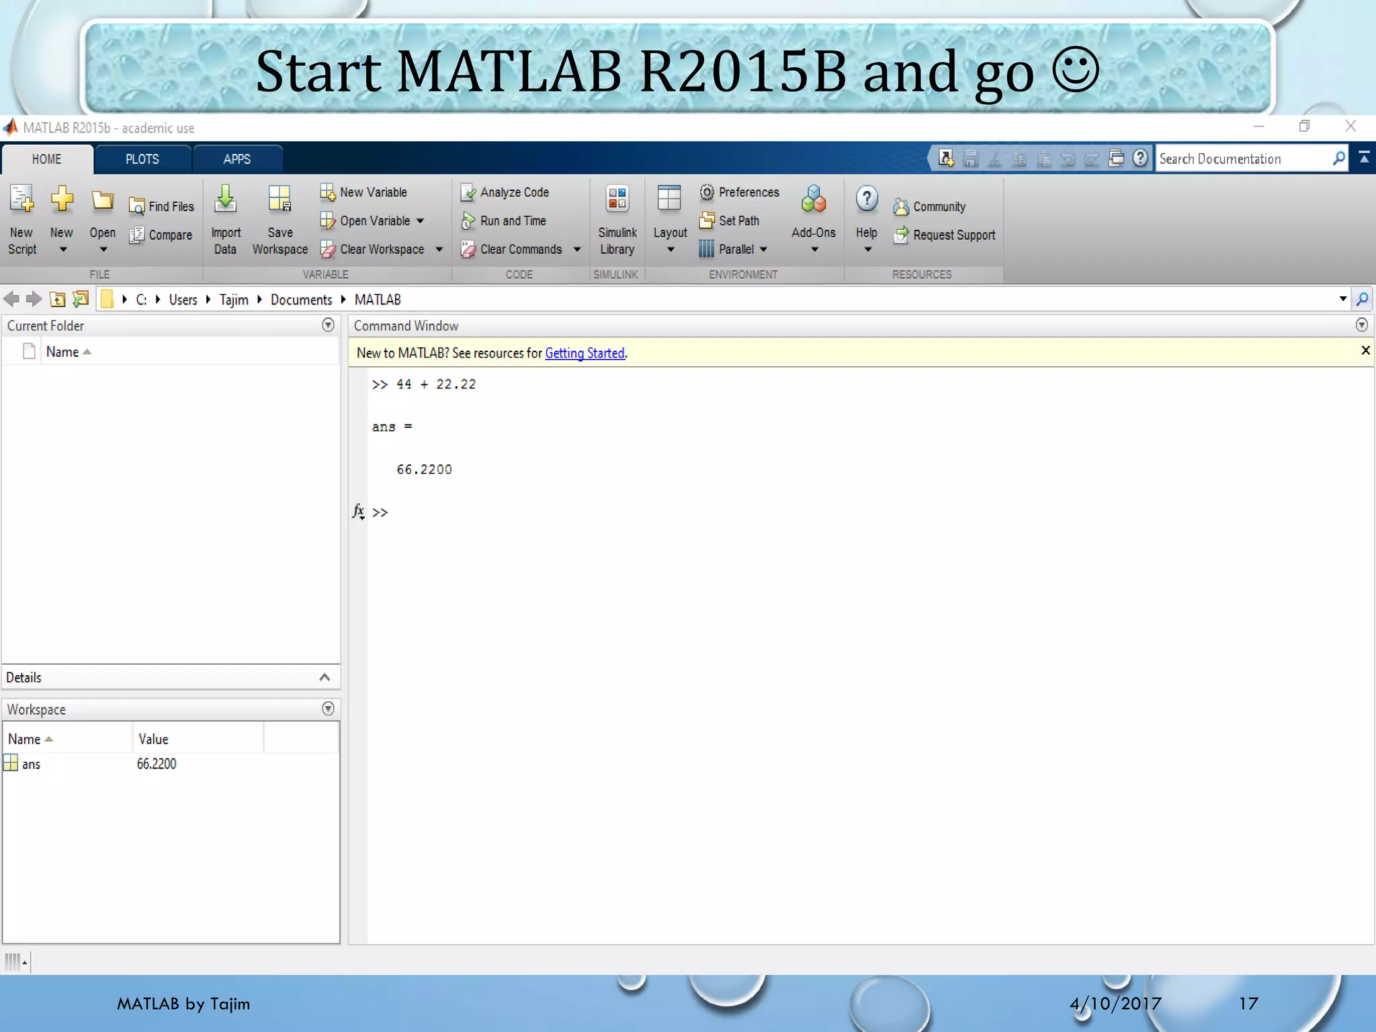Expand Open Variable dropdown
Image resolution: width=1376 pixels, height=1032 pixels.
(420, 221)
